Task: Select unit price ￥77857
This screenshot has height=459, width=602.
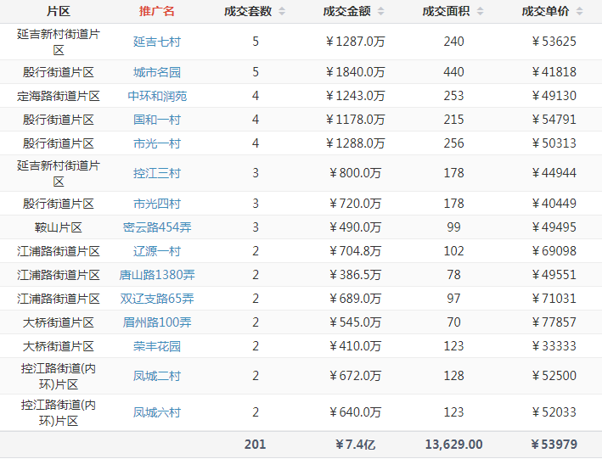Action: [554, 322]
